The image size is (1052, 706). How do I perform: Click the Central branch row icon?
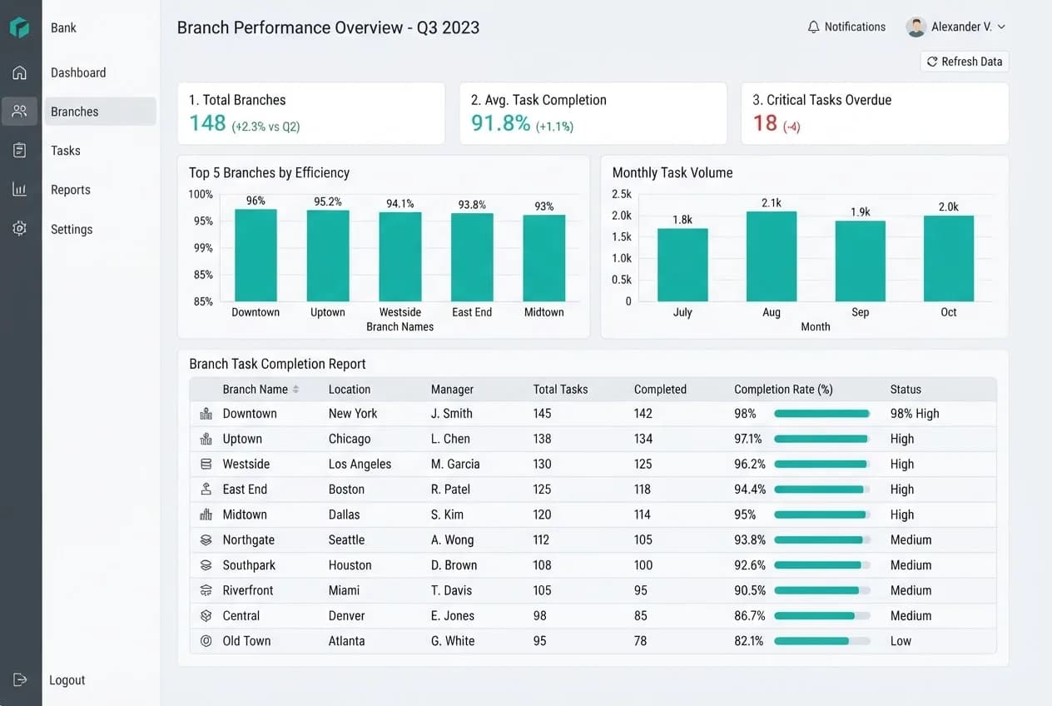pyautogui.click(x=206, y=615)
